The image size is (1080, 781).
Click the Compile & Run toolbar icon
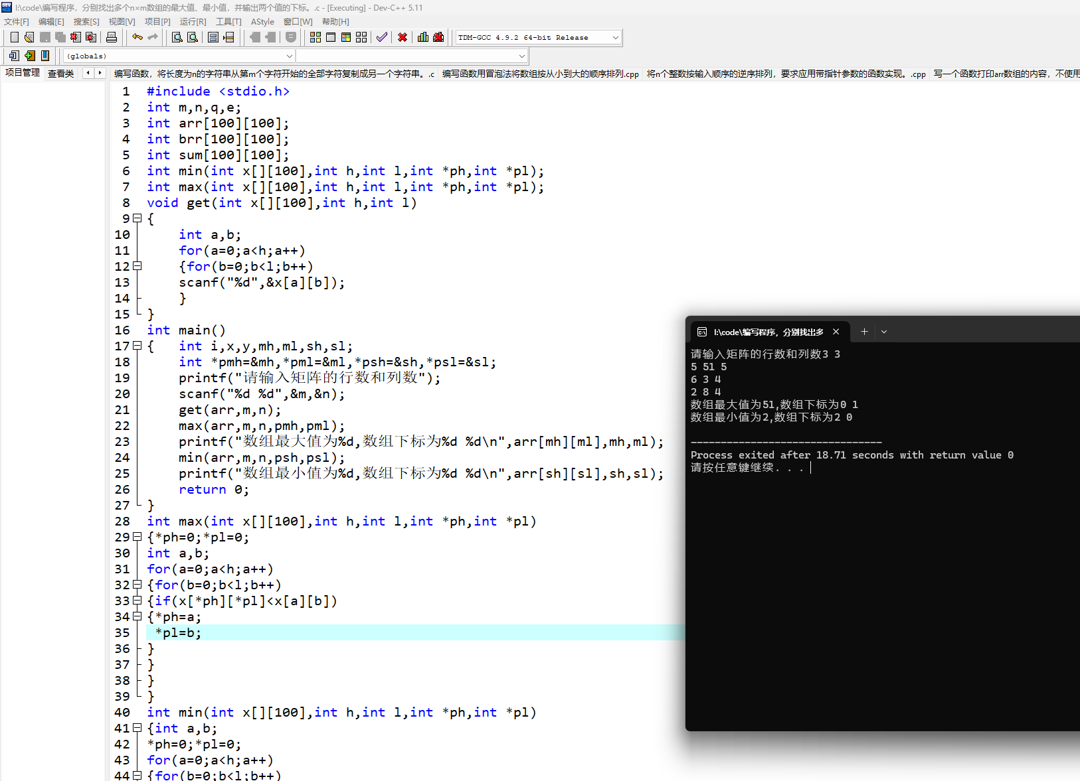click(x=346, y=37)
